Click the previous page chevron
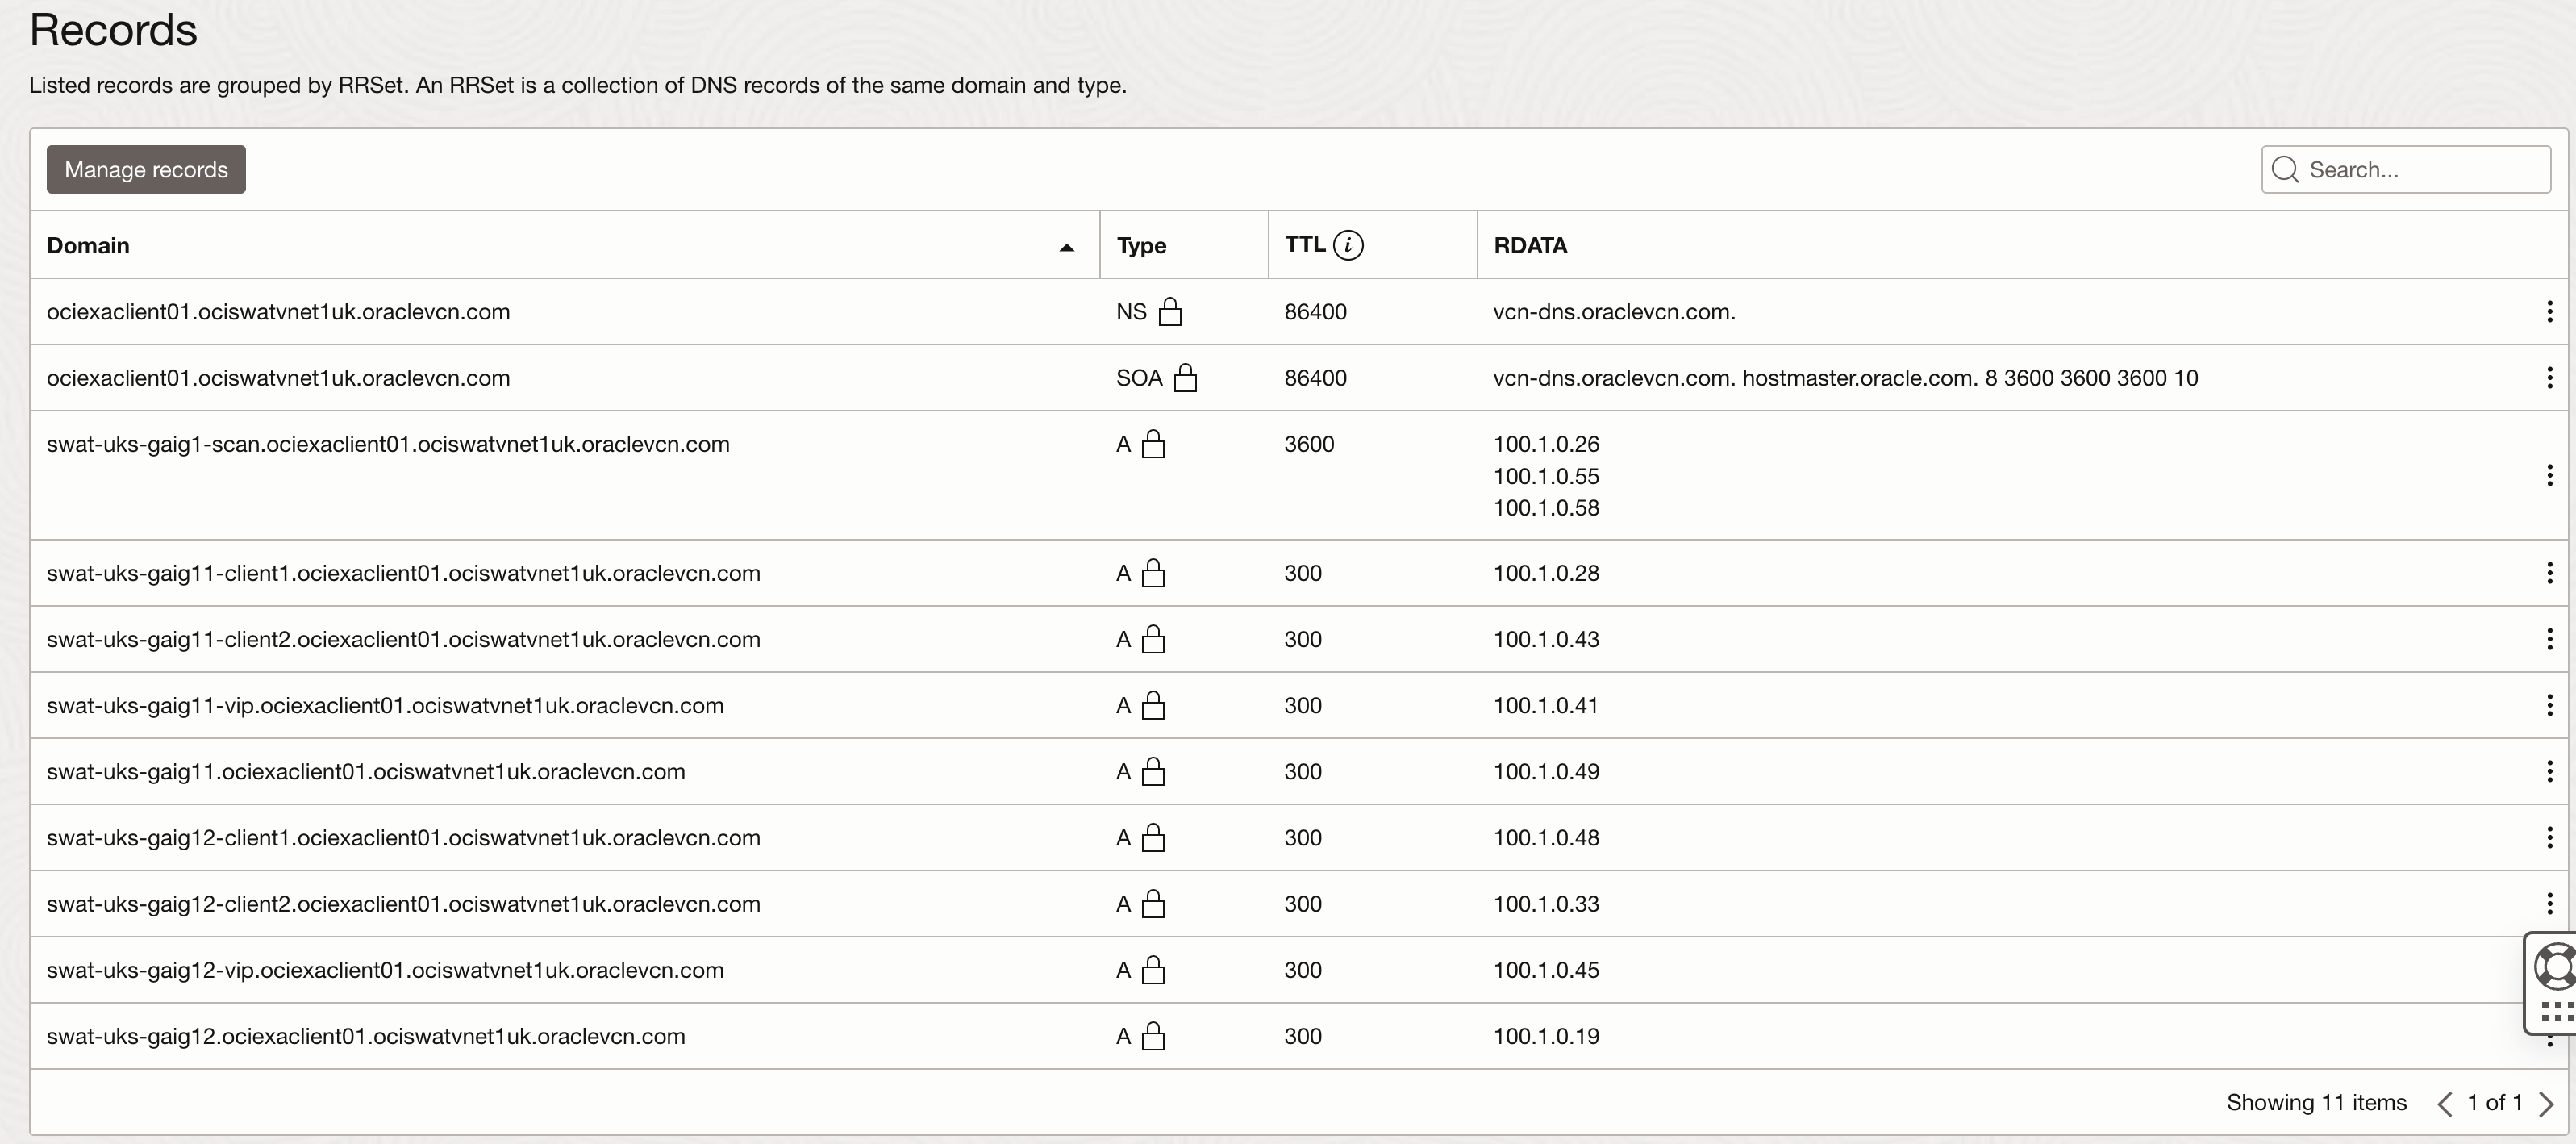 pos(2445,1103)
